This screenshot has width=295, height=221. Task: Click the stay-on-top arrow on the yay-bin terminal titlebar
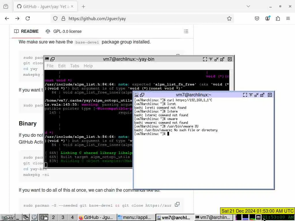point(211,59)
